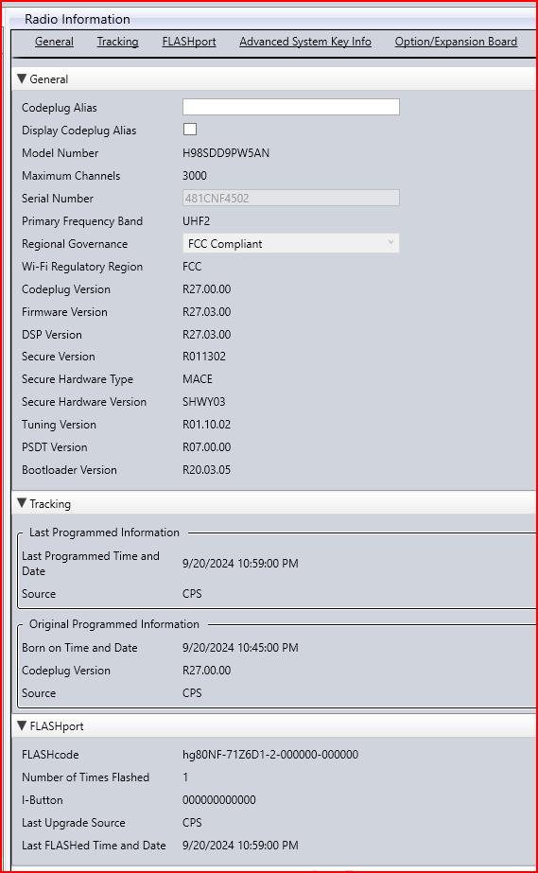Click the Codeplug Alias text field

point(291,107)
